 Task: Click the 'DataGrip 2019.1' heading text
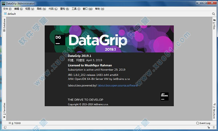pyautogui.click(x=80, y=56)
